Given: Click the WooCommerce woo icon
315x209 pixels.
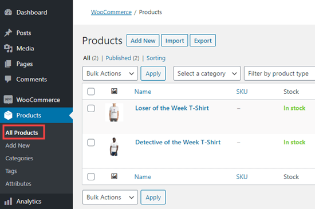Looking at the screenshot, I should point(8,100).
